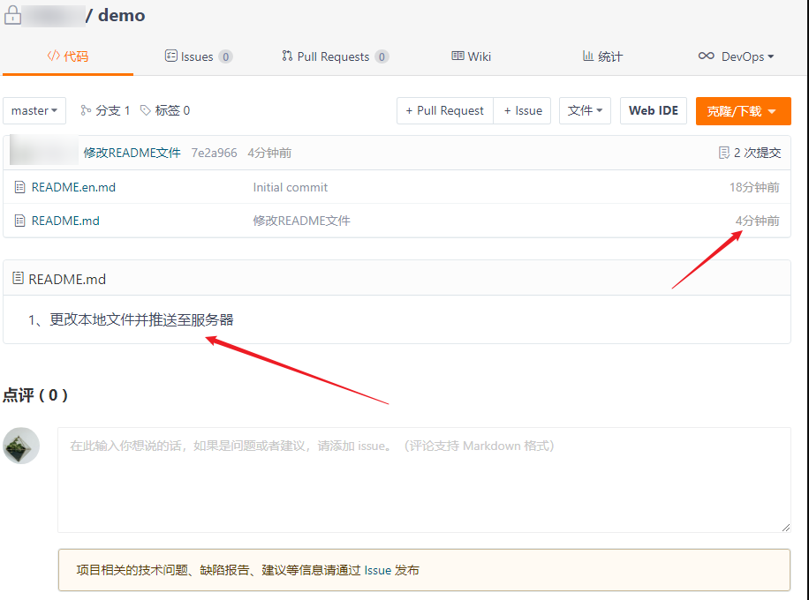809x600 pixels.
Task: Click the DevOps infinity icon
Action: click(x=707, y=56)
